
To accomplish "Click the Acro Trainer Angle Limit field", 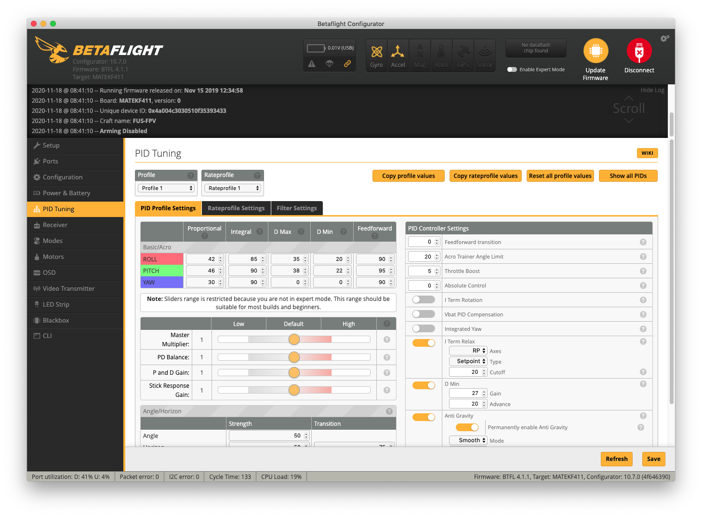I will (424, 257).
